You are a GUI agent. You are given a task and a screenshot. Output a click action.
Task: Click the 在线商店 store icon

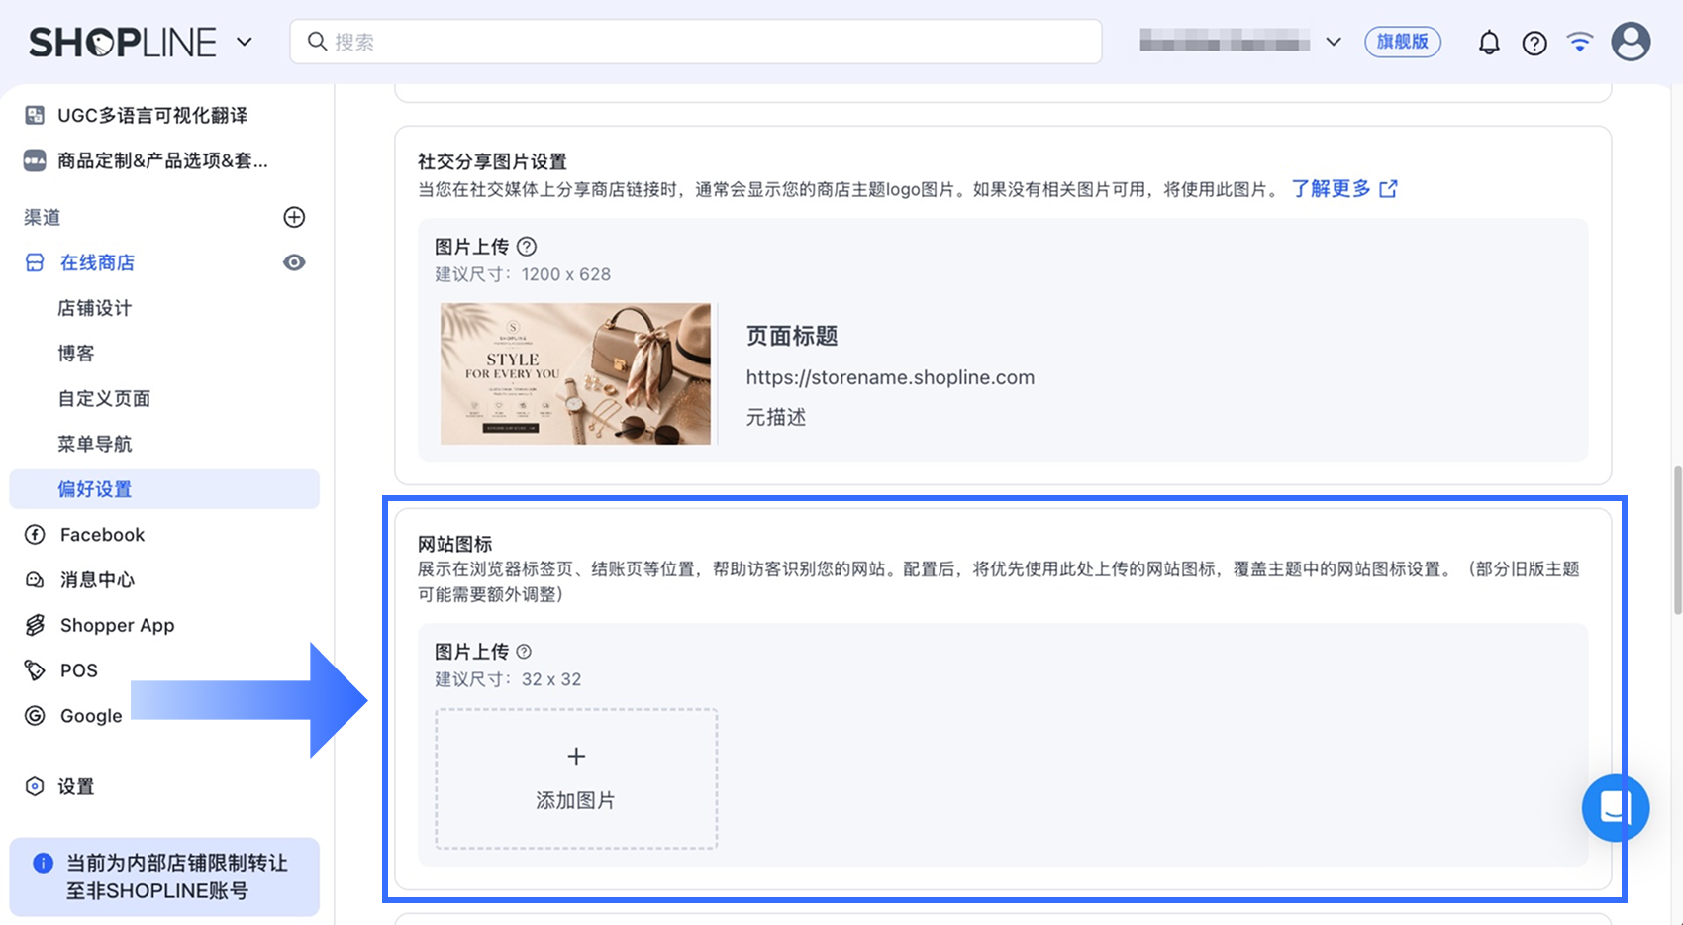tap(35, 262)
